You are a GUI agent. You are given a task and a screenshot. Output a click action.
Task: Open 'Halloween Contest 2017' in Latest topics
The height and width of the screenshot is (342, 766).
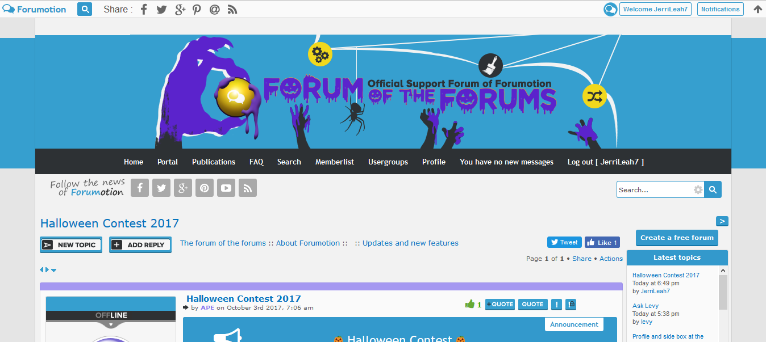(666, 275)
